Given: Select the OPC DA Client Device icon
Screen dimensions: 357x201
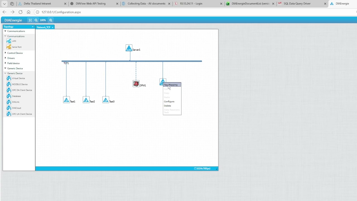Looking at the screenshot, I should tap(9, 90).
